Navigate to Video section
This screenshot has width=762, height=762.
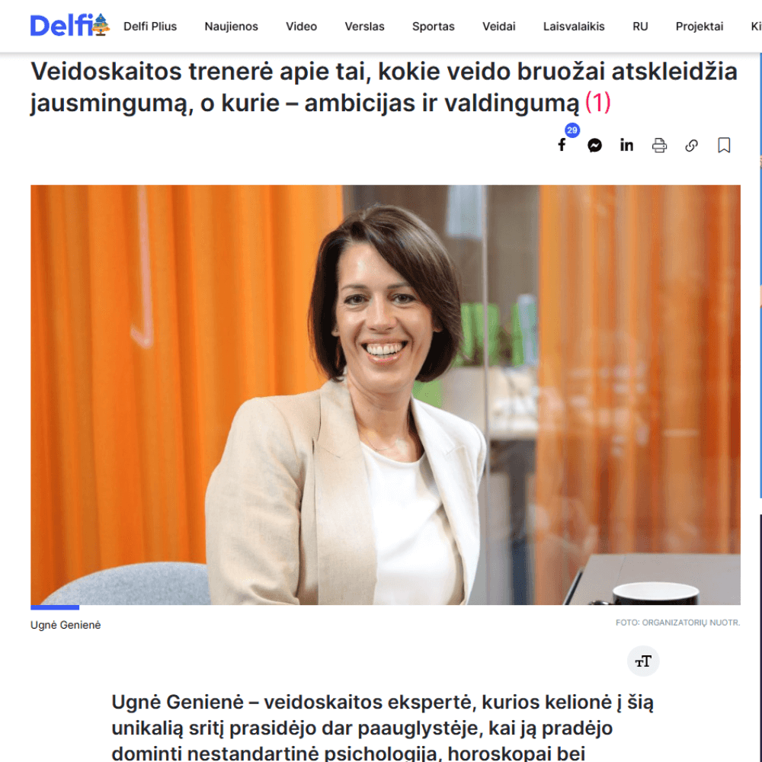tap(301, 26)
